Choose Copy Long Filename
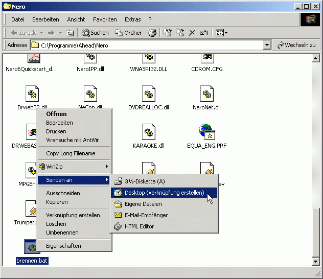The image size is (323, 279). 75,153
